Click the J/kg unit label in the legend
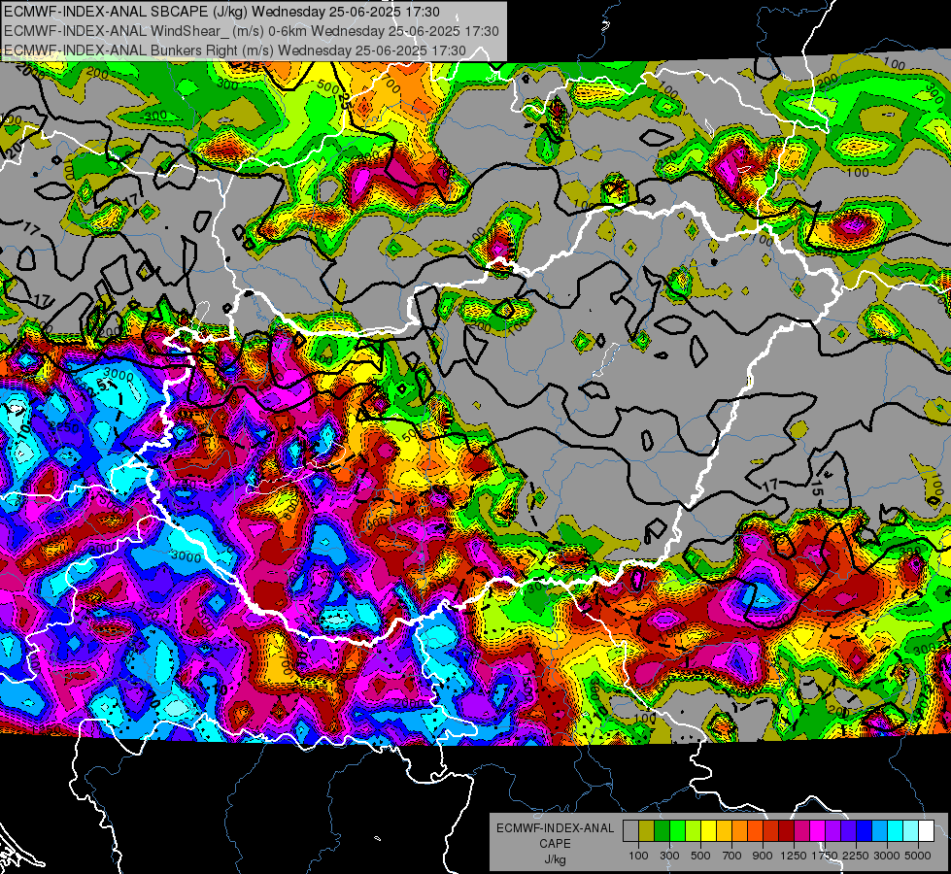951x874 pixels. (x=555, y=859)
